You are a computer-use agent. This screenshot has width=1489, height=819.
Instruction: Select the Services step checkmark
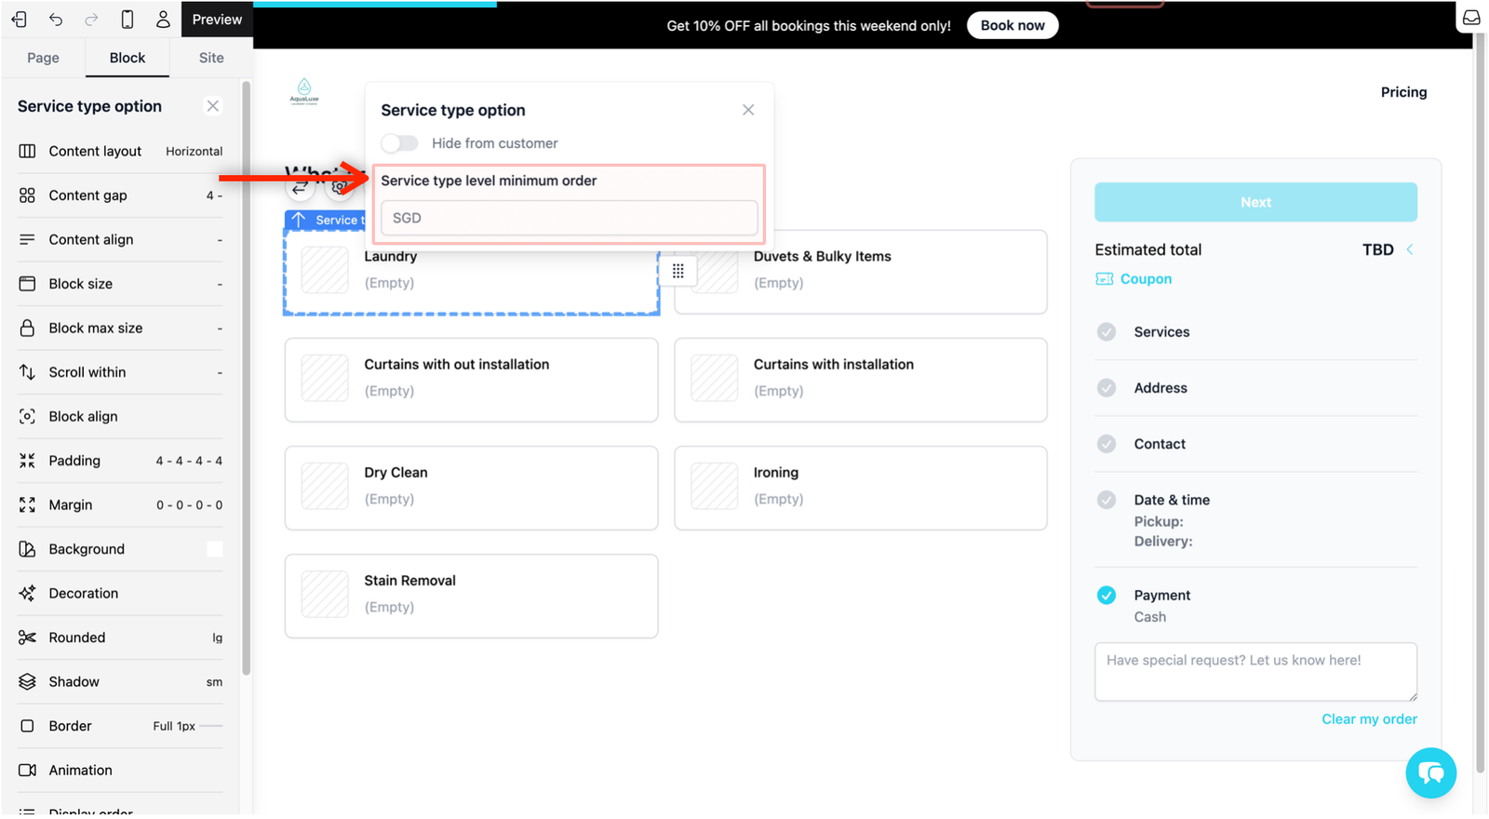coord(1107,332)
